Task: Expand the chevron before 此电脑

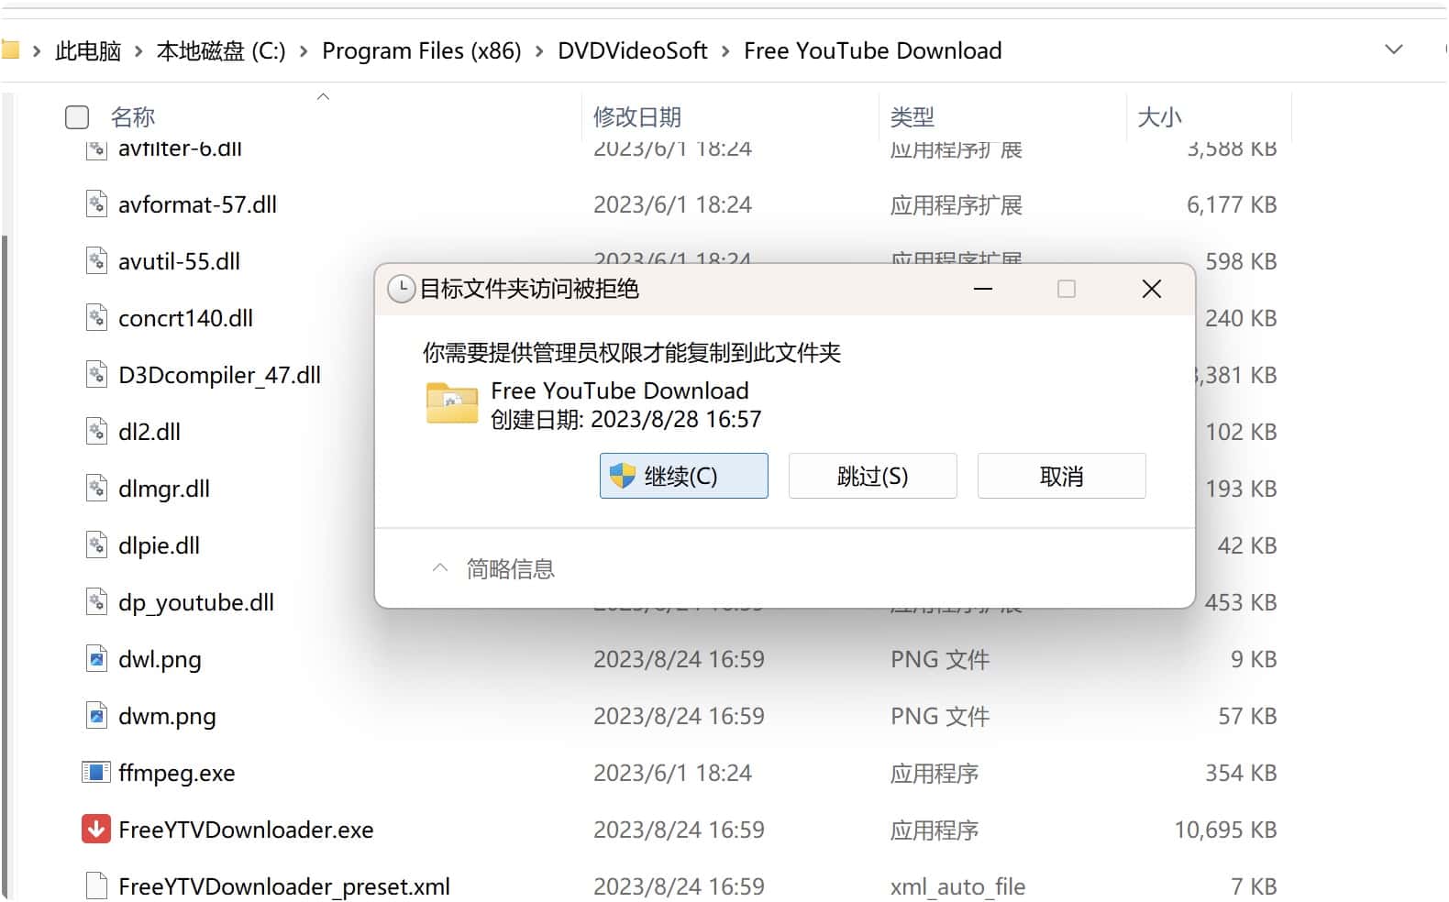Action: tap(37, 50)
